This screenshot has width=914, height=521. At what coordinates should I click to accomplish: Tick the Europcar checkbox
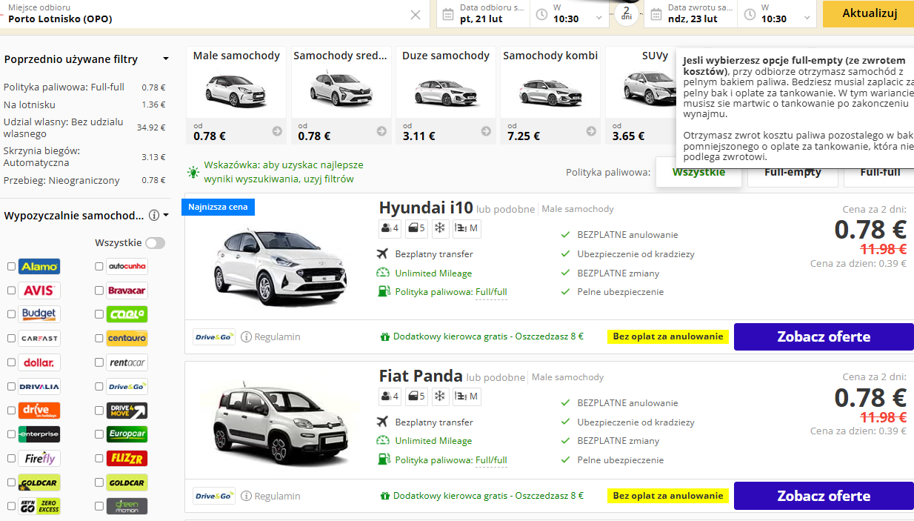pyautogui.click(x=99, y=434)
